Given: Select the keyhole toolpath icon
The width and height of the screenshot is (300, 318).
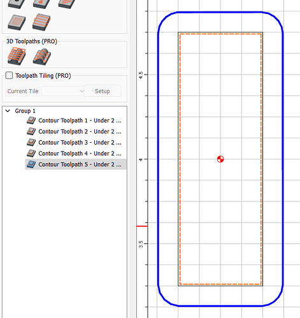Looking at the screenshot, I should [x=41, y=4].
